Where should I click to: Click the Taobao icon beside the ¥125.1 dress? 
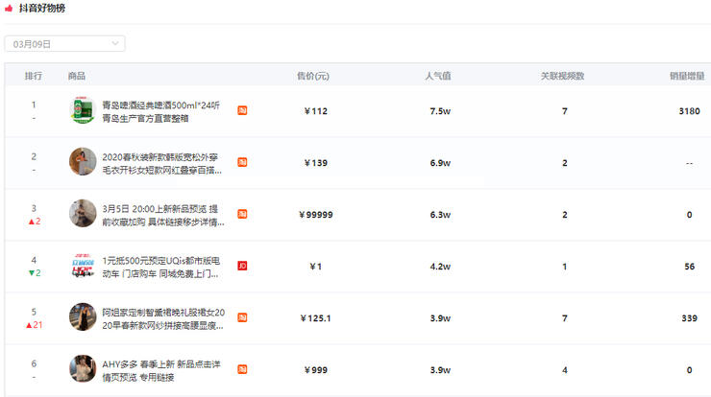point(242,317)
